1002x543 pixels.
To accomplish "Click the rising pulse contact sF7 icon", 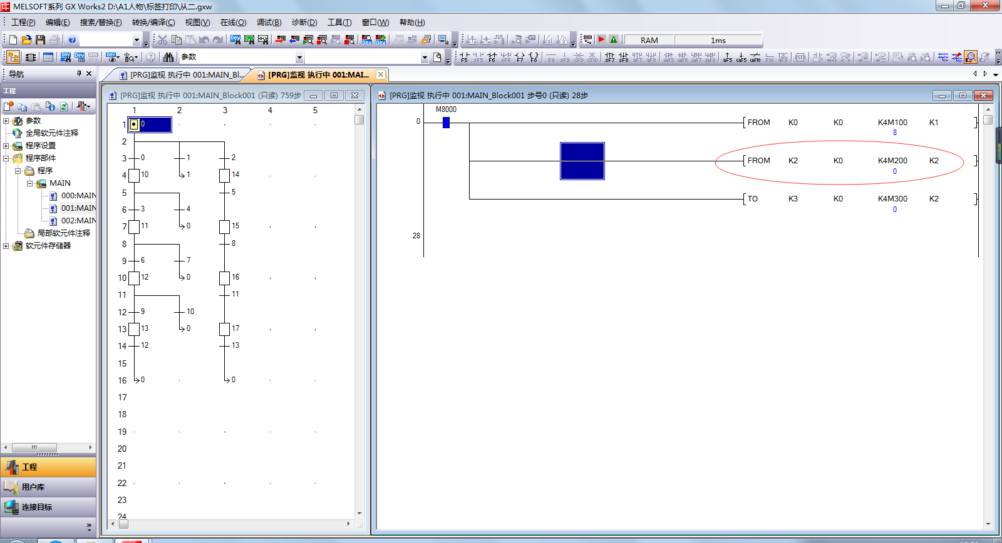I will click(x=609, y=57).
